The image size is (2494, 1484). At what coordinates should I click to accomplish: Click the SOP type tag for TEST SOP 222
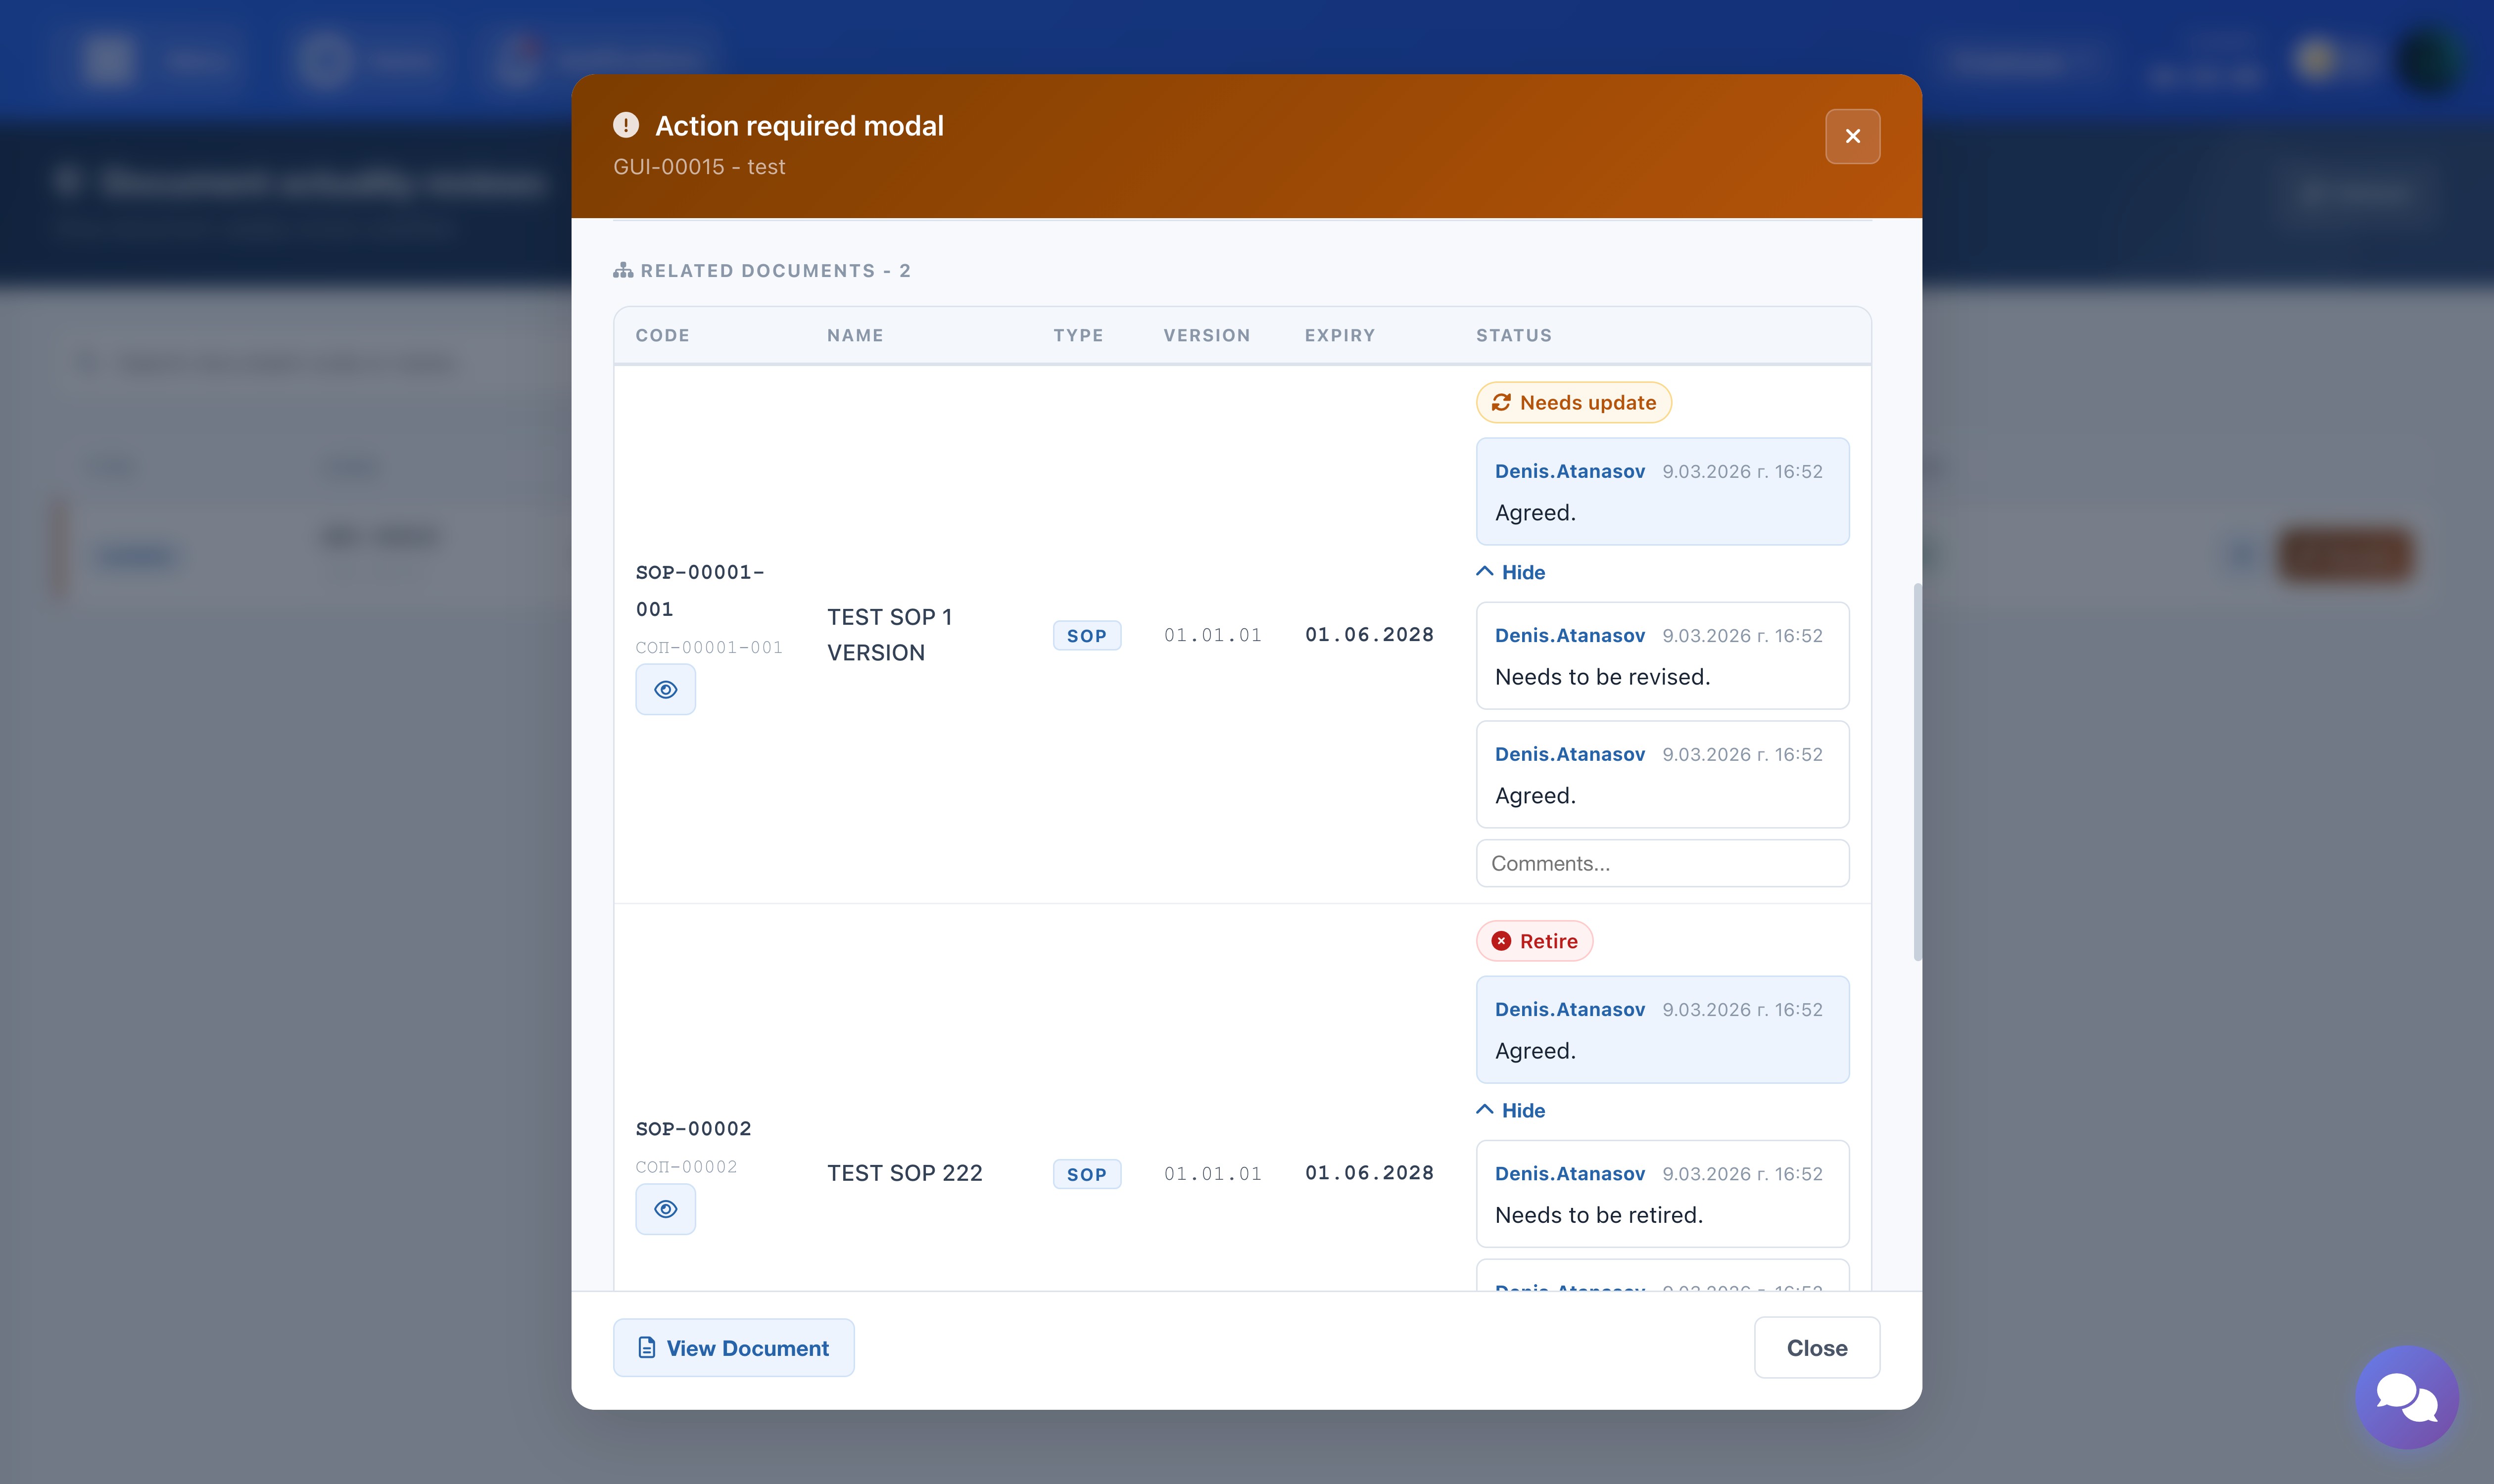pos(1087,1174)
